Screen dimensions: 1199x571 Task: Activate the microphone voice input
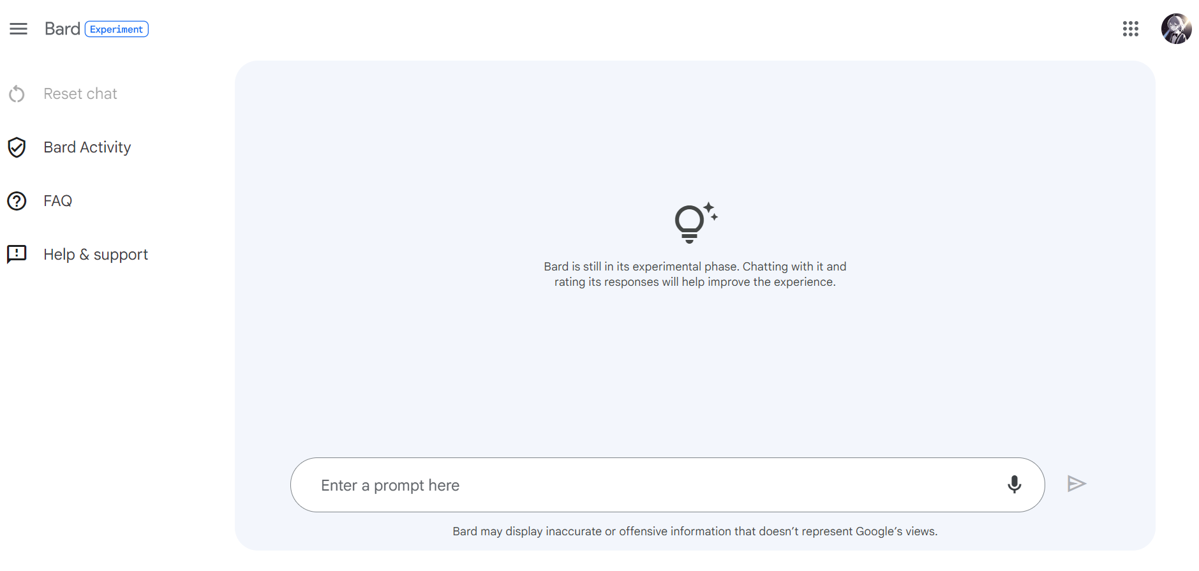pyautogui.click(x=1014, y=485)
